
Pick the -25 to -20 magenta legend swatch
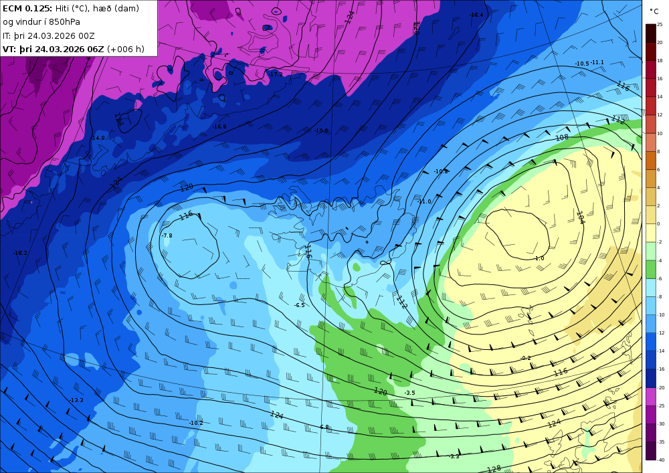click(651, 396)
